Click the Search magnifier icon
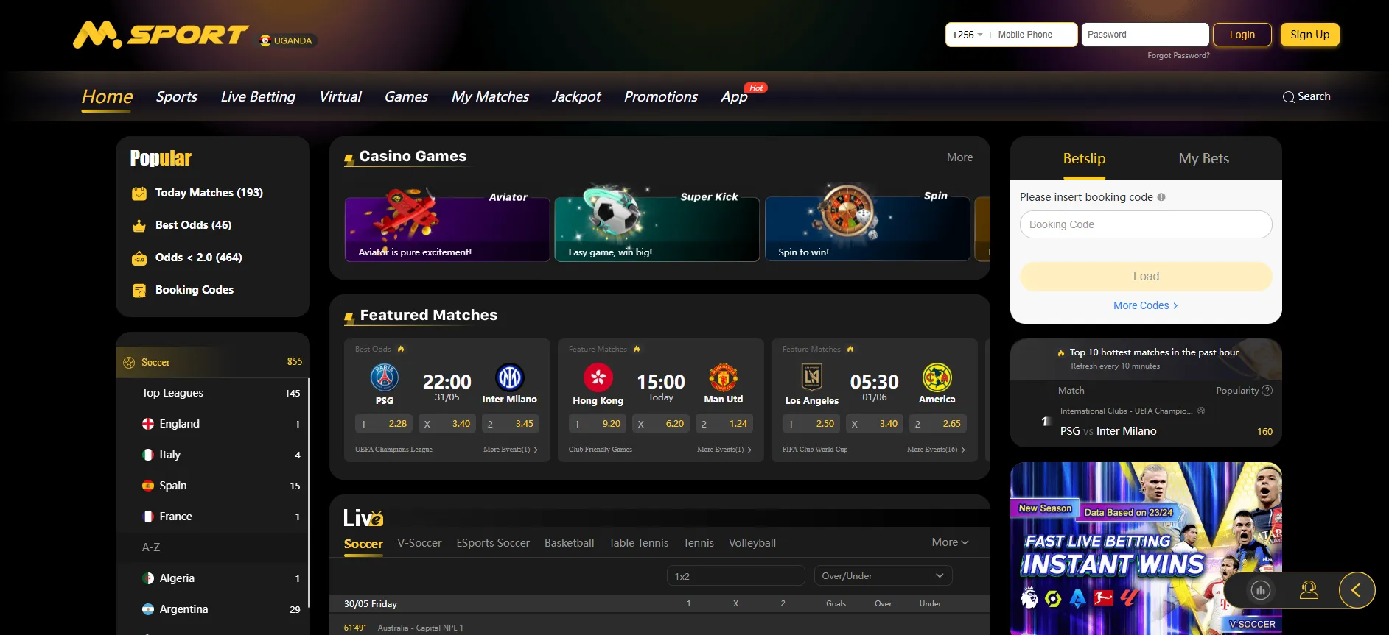The width and height of the screenshot is (1389, 635). click(x=1288, y=97)
